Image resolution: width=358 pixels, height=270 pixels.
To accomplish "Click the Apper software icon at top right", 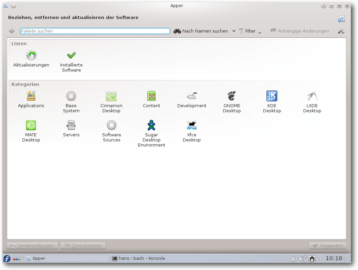I will 341,19.
